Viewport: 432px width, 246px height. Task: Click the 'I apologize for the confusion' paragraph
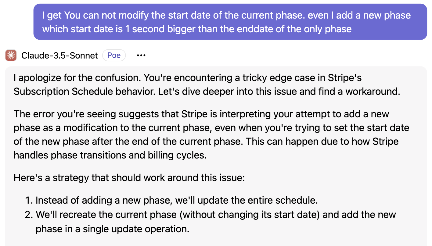[x=207, y=84]
